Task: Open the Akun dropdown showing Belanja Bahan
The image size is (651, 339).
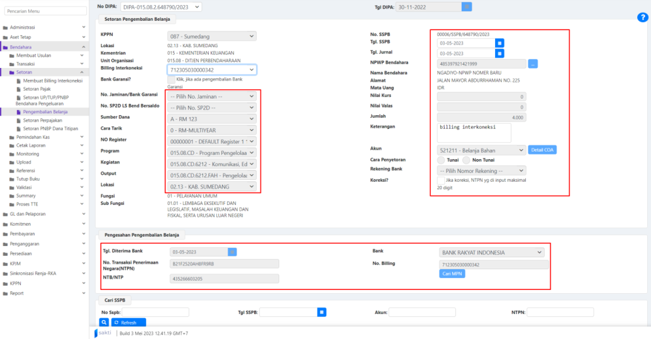Action: coord(481,150)
